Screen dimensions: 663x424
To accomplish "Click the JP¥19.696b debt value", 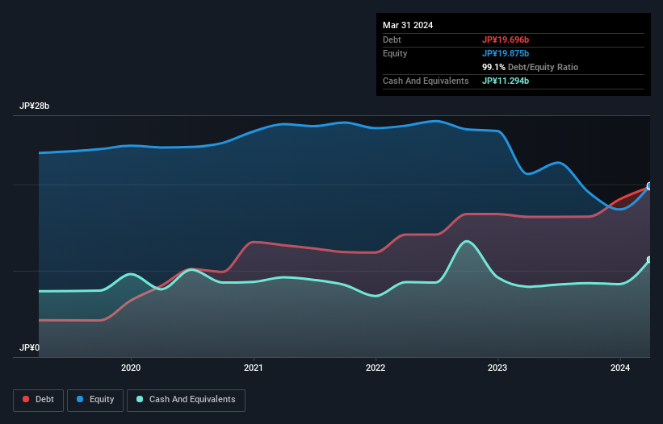I will (x=506, y=39).
